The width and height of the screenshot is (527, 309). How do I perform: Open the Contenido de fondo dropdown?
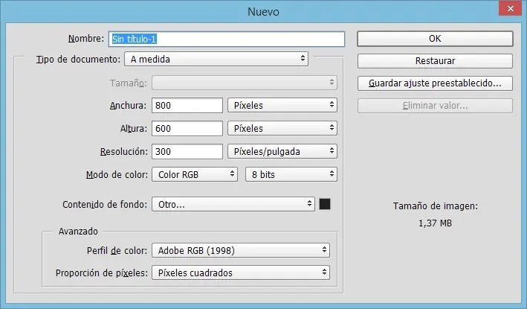pos(233,204)
